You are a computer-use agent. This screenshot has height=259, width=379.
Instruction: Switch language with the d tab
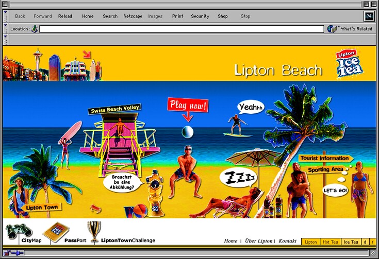[x=365, y=241]
